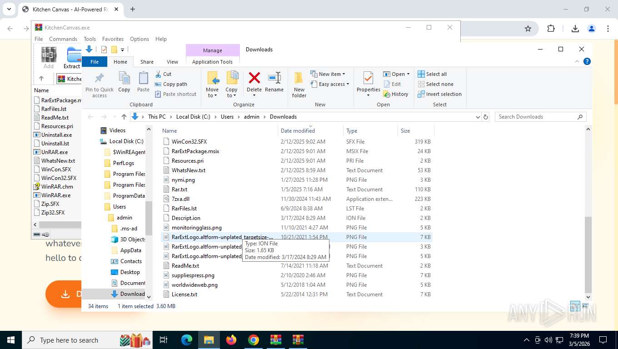This screenshot has width=618, height=349.
Task: Open Firefox from the taskbar
Action: tap(231, 340)
